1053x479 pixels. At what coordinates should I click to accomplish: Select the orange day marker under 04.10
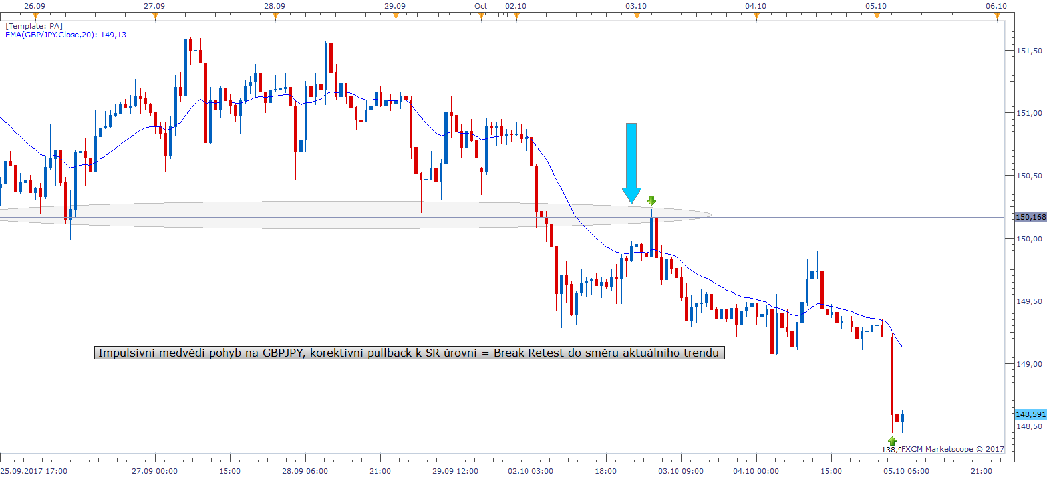pyautogui.click(x=756, y=16)
